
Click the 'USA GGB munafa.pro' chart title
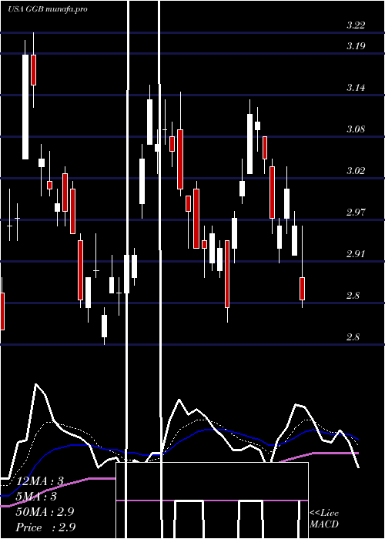coord(48,9)
